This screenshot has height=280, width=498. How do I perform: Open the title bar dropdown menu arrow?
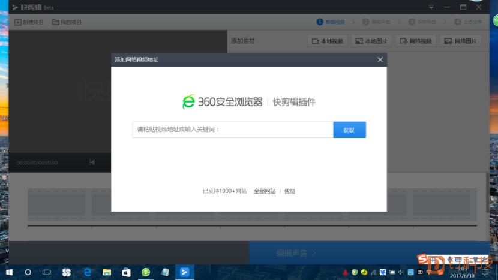pyautogui.click(x=431, y=7)
